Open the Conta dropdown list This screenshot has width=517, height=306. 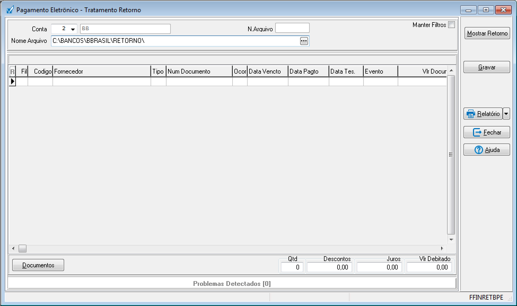point(73,29)
